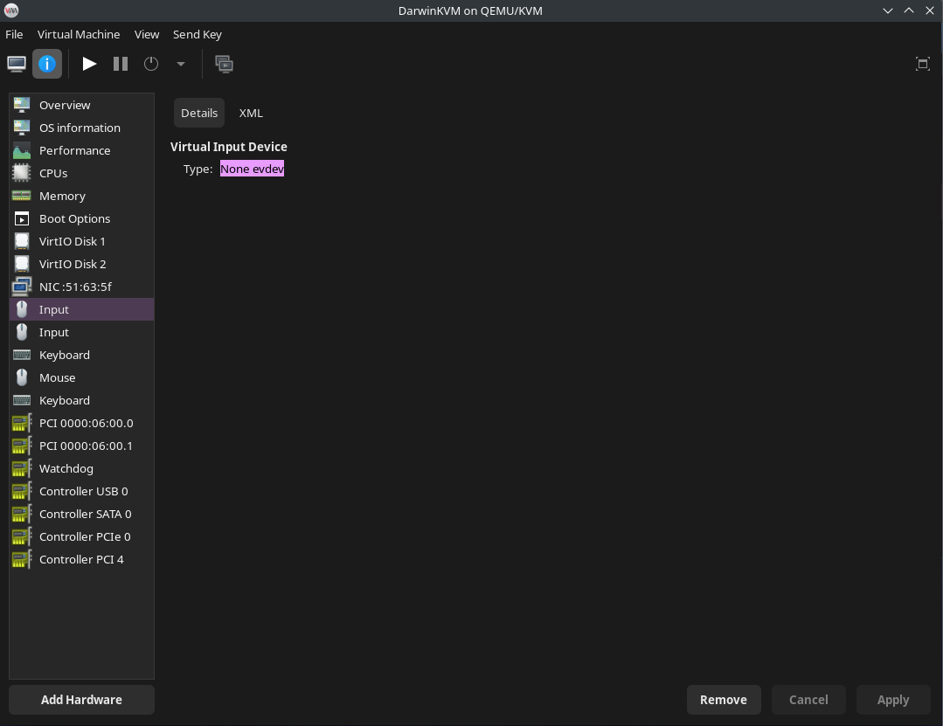Toggle fullscreen mode icon

(x=922, y=64)
